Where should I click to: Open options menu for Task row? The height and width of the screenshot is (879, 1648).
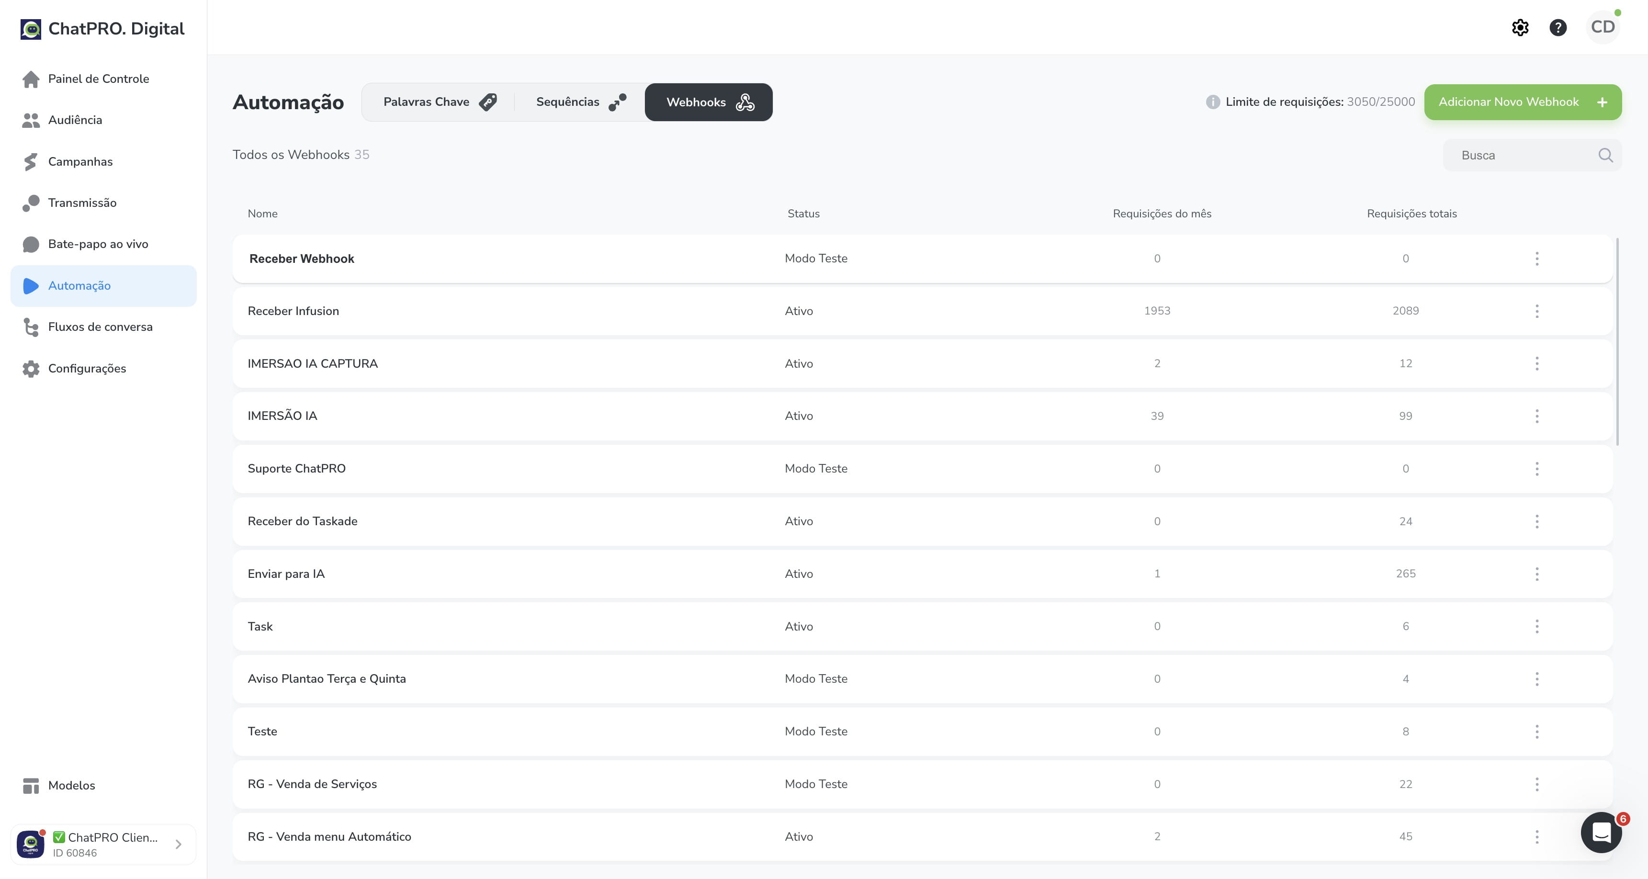pos(1537,626)
